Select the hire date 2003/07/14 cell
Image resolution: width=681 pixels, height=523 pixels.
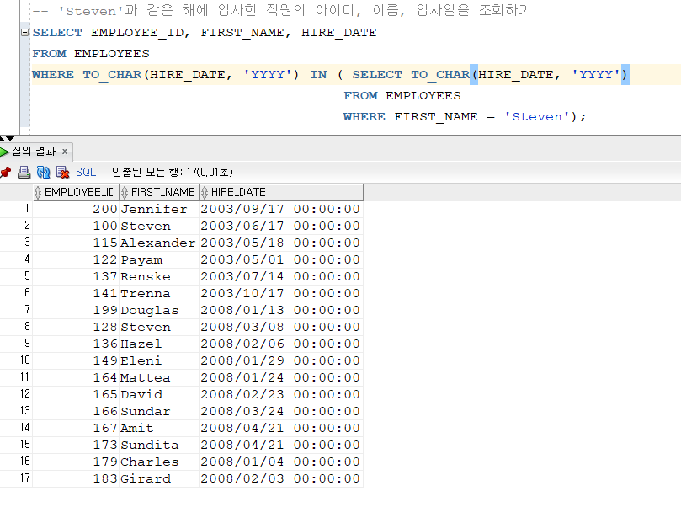pos(281,277)
